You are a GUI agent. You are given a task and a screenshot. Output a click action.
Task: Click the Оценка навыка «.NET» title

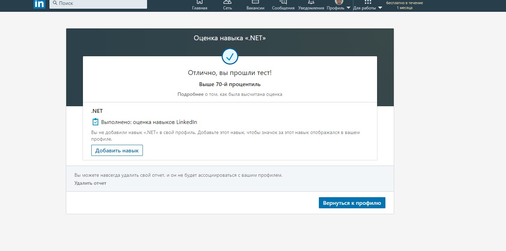tap(230, 38)
